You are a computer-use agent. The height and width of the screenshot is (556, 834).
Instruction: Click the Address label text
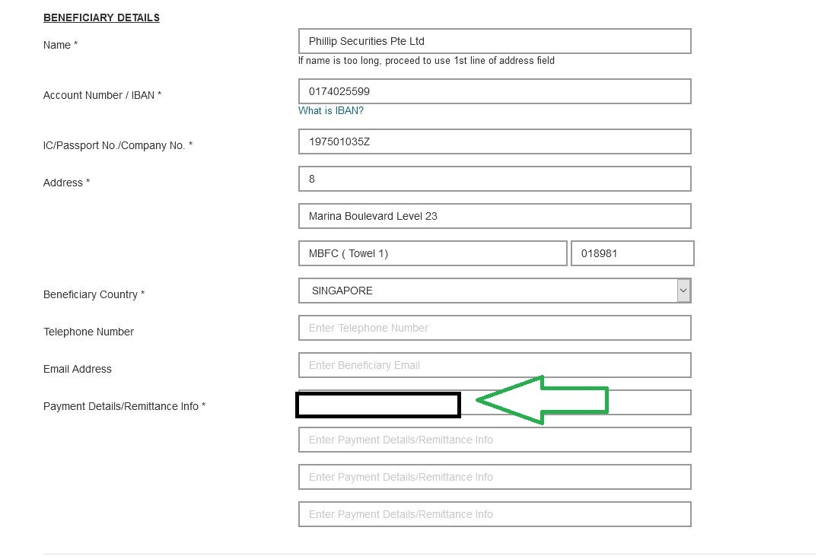pos(66,183)
